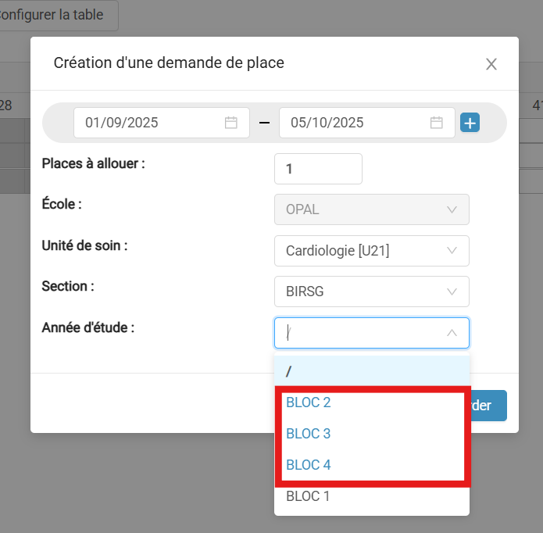Open the Cardiologie [U21] dropdown
This screenshot has width=543, height=533.
(x=372, y=251)
